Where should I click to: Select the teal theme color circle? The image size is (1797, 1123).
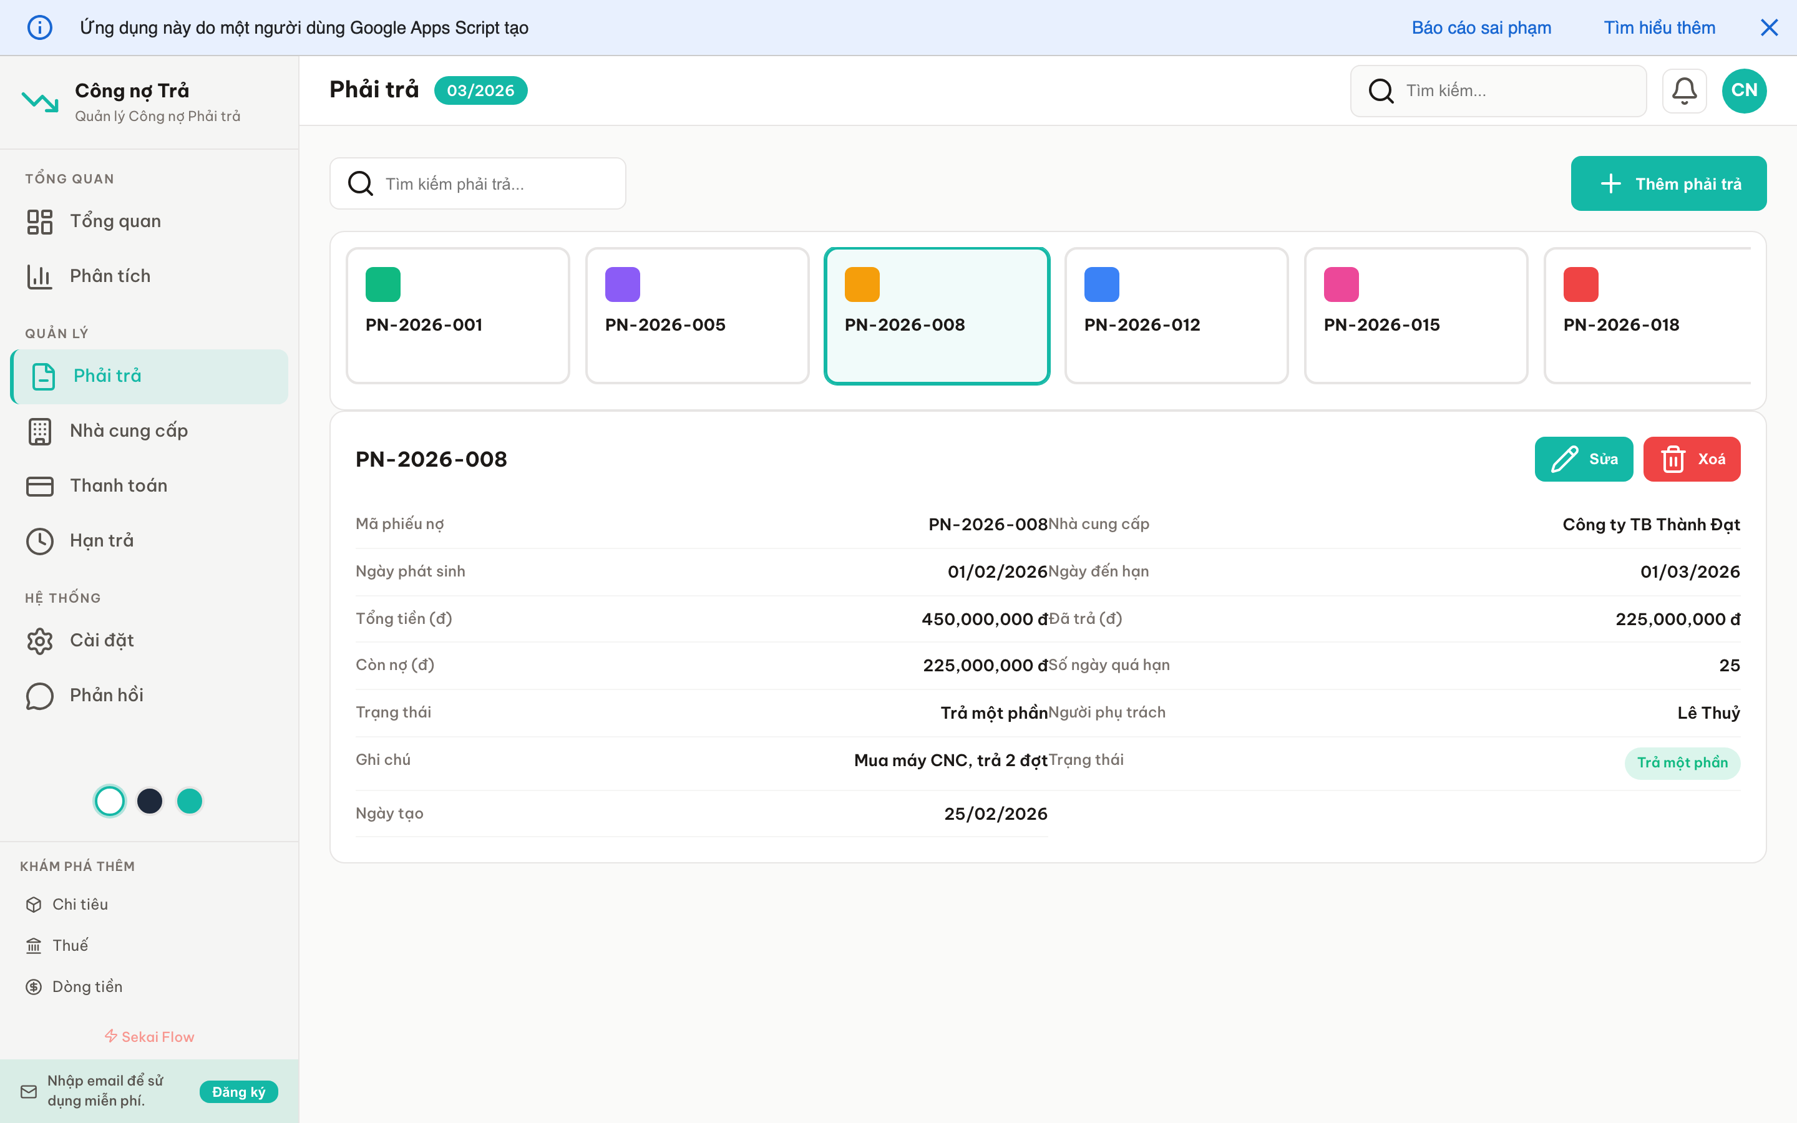190,800
